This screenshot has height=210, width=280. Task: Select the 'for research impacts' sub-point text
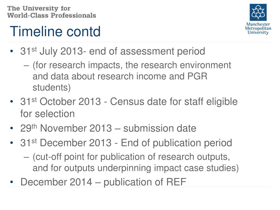pyautogui.click(x=132, y=65)
